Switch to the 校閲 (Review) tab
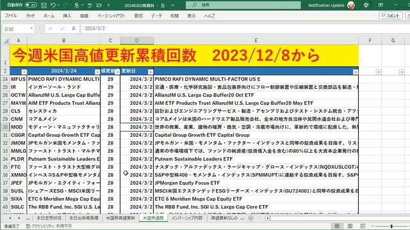 click(x=174, y=15)
